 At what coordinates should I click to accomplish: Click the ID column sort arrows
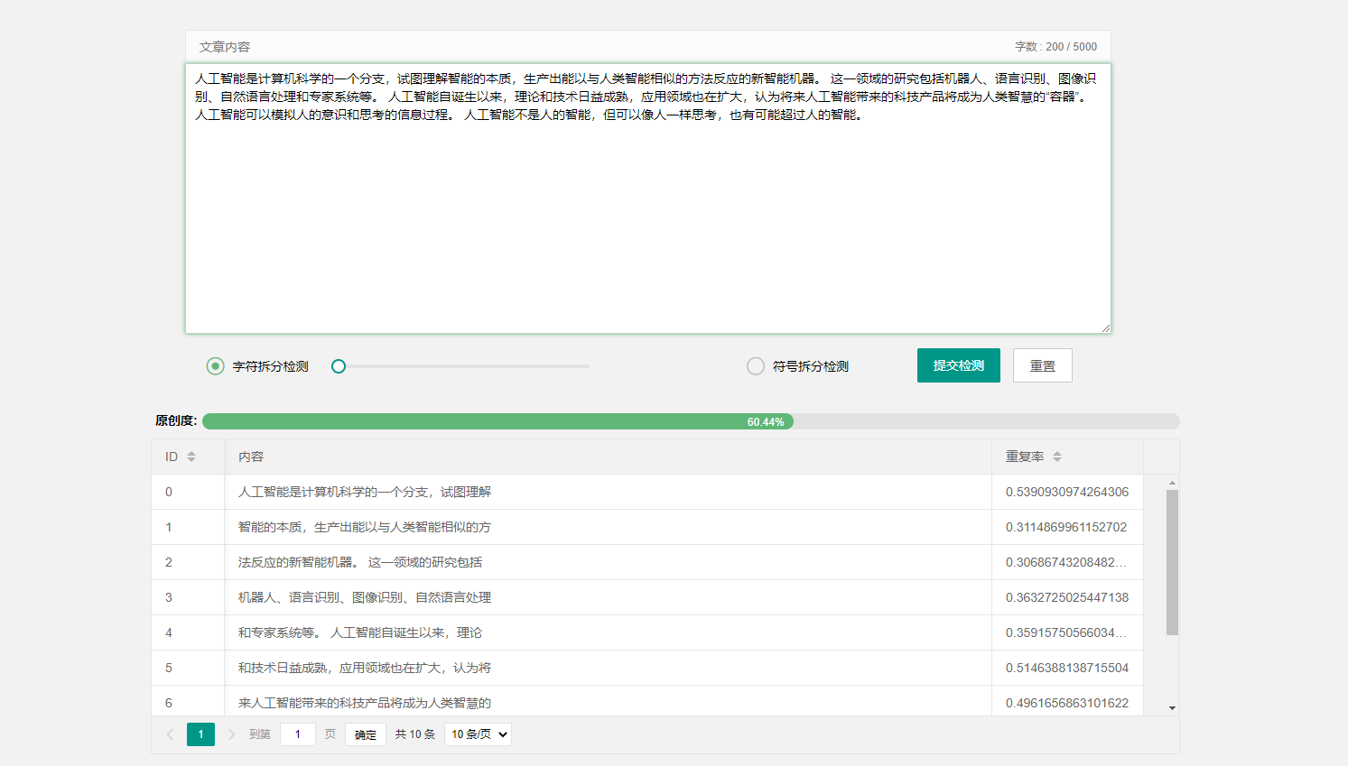point(191,457)
